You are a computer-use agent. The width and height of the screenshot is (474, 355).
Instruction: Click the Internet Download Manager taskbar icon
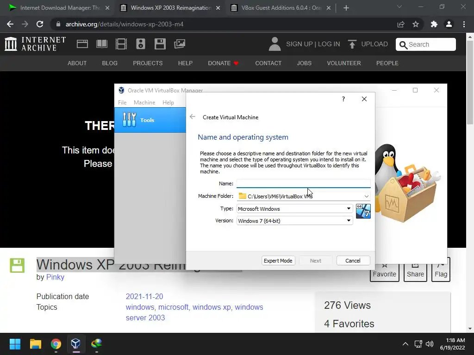click(x=96, y=343)
